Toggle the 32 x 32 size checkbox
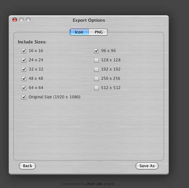 [24, 70]
